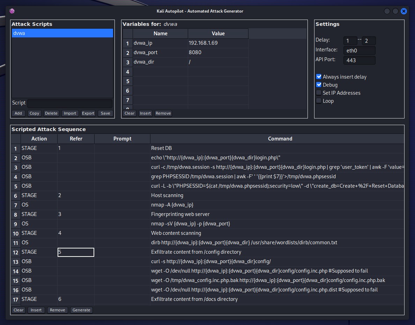This screenshot has height=325, width=415.
Task: Select the STAGE action cell in row 17
Action: (39, 299)
